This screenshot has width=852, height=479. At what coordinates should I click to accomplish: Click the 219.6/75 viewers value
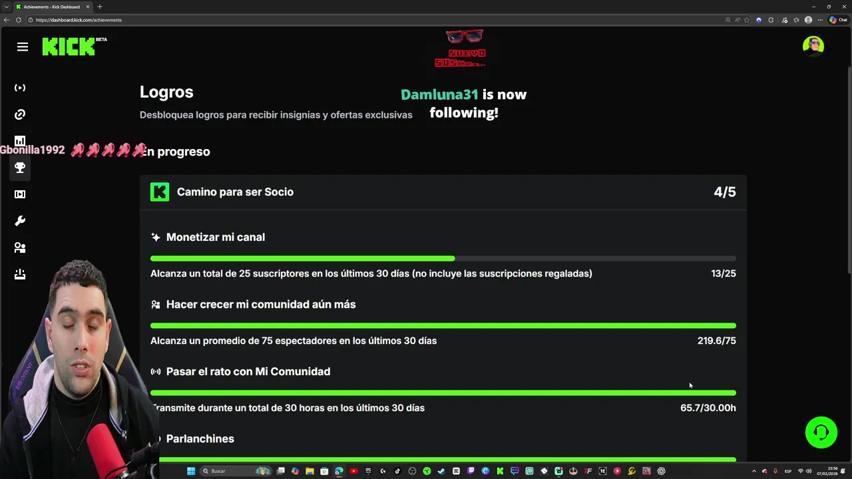[717, 341]
